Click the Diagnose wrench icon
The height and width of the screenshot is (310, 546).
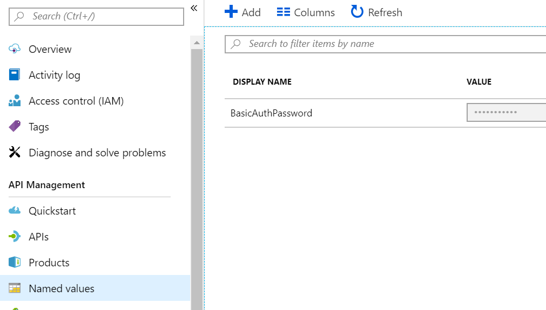[15, 153]
